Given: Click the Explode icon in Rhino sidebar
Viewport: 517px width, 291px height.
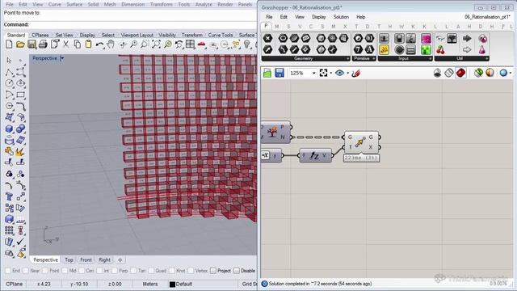Looking at the screenshot, I should tap(20, 151).
